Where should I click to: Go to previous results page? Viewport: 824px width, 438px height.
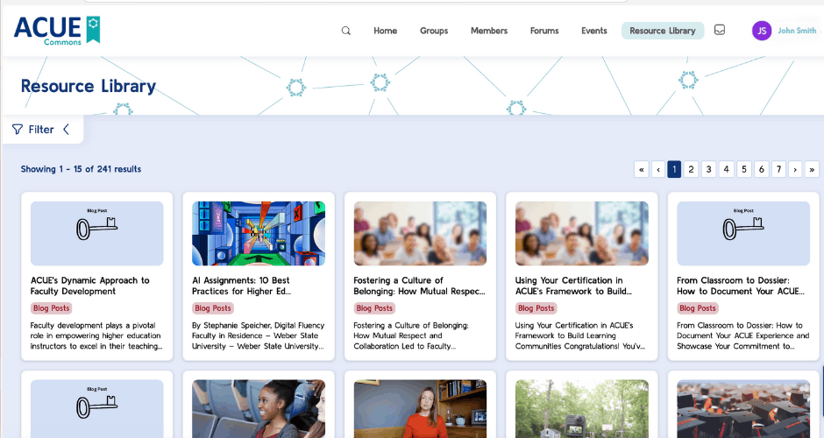(x=658, y=169)
